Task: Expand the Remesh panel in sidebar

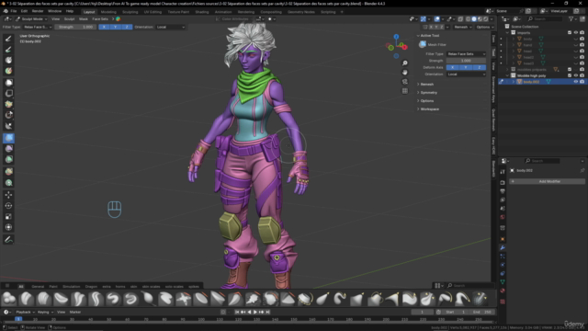Action: 426,84
